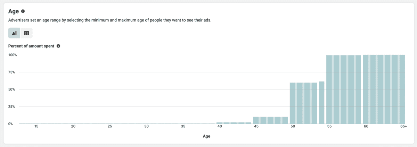Click the bar for age 55
Screen dimensions: 417x147
click(329, 89)
